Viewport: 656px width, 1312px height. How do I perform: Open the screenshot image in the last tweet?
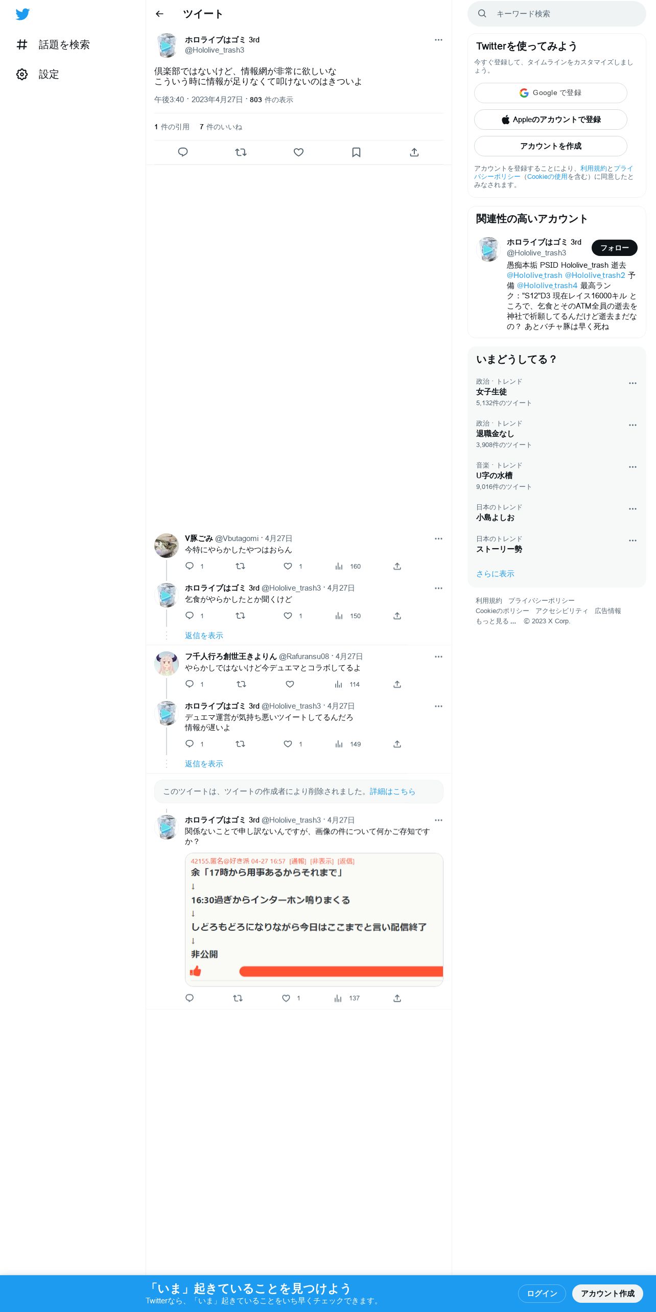click(314, 920)
